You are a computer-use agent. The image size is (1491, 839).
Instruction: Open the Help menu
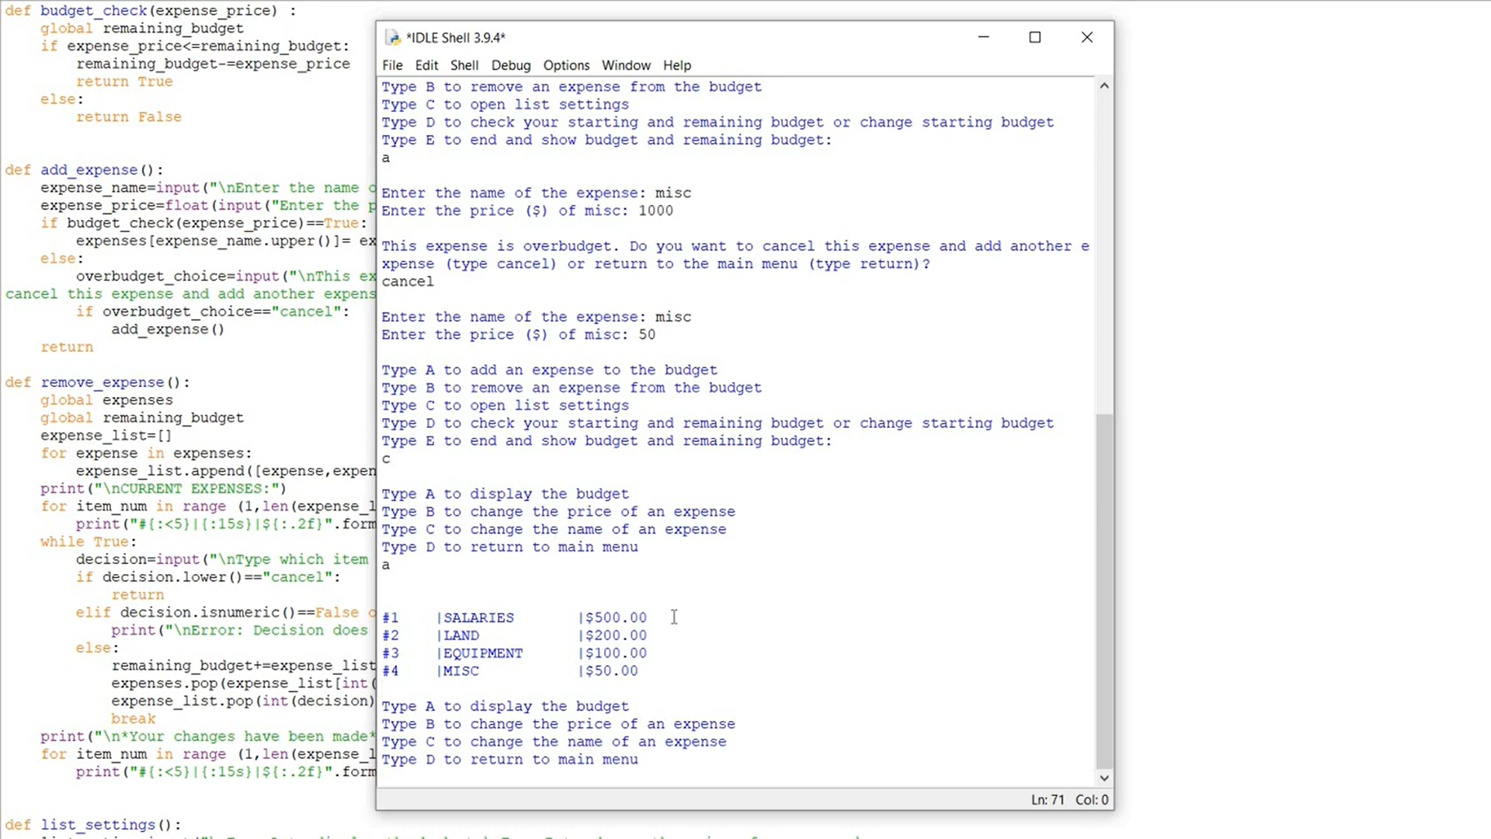tap(676, 65)
